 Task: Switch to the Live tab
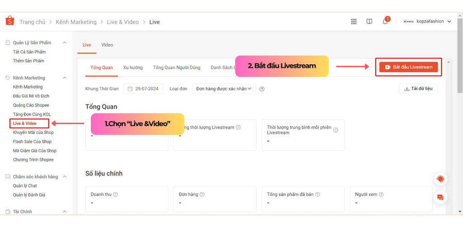click(87, 45)
